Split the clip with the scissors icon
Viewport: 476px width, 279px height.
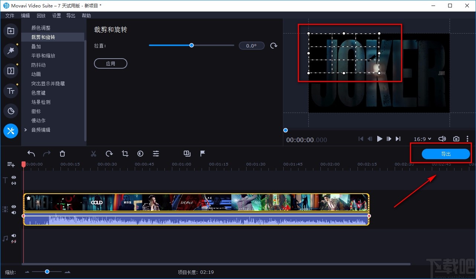[x=94, y=154]
